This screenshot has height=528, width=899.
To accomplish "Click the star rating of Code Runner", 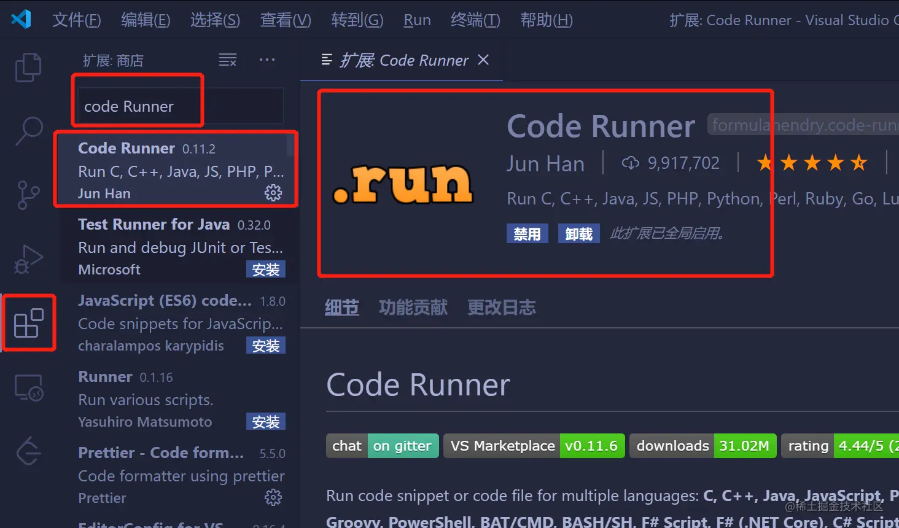I will [x=812, y=163].
